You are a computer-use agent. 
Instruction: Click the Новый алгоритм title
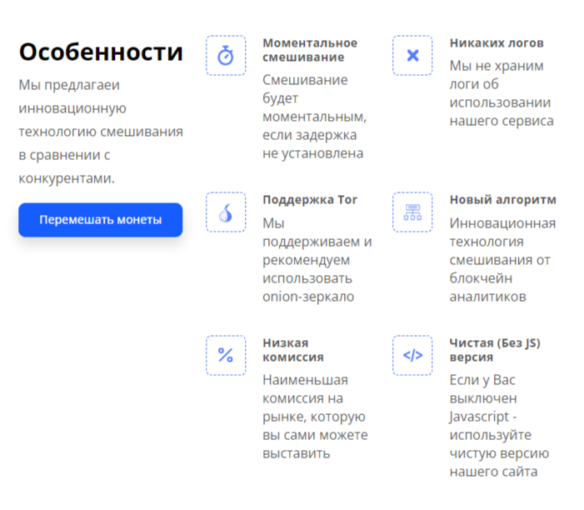(x=503, y=200)
